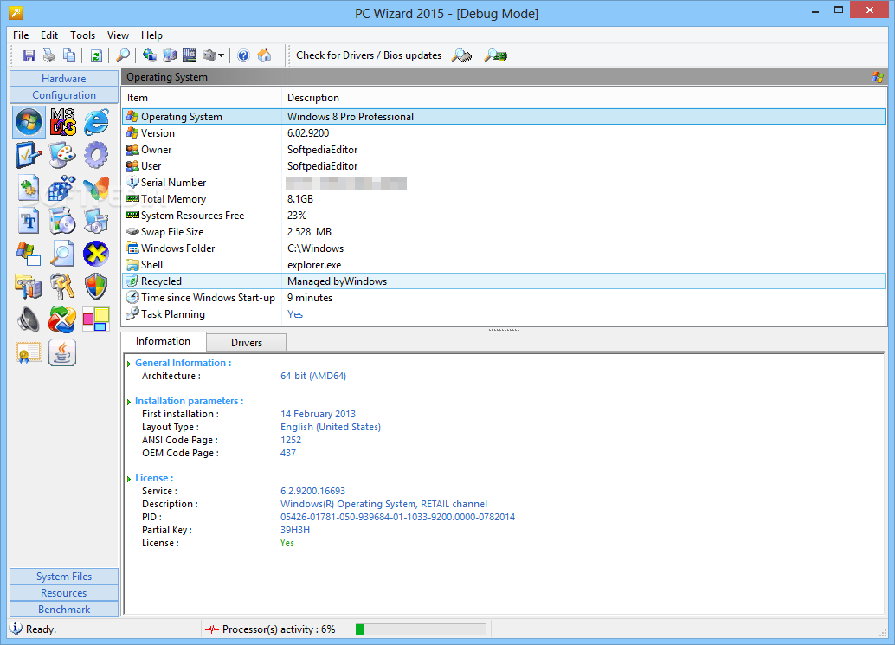Select the gold keys sidebar icon
This screenshot has width=895, height=645.
pyautogui.click(x=62, y=286)
